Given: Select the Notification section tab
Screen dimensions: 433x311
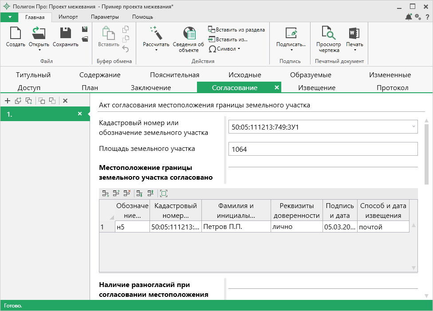Looking at the screenshot, I should click(316, 87).
